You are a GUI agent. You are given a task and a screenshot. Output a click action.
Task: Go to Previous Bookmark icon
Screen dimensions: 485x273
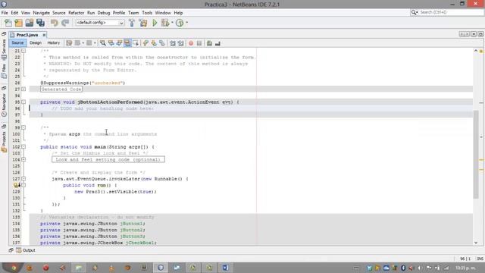pos(145,43)
